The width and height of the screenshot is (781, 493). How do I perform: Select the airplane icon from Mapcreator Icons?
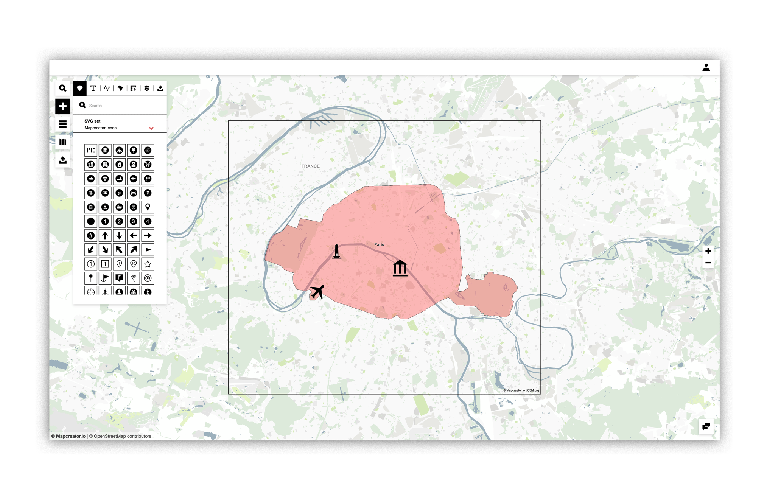(x=119, y=150)
